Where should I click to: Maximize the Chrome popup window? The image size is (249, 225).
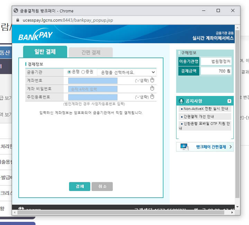218,11
